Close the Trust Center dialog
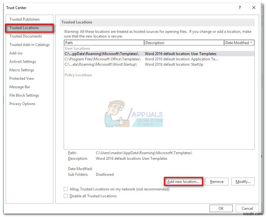This screenshot has height=217, width=266. coord(254,8)
